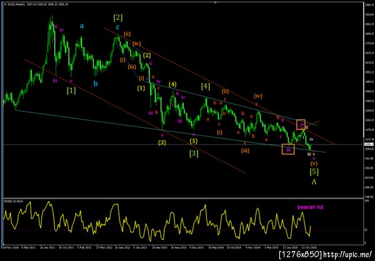Select the yellow (4) wave label

click(172, 84)
